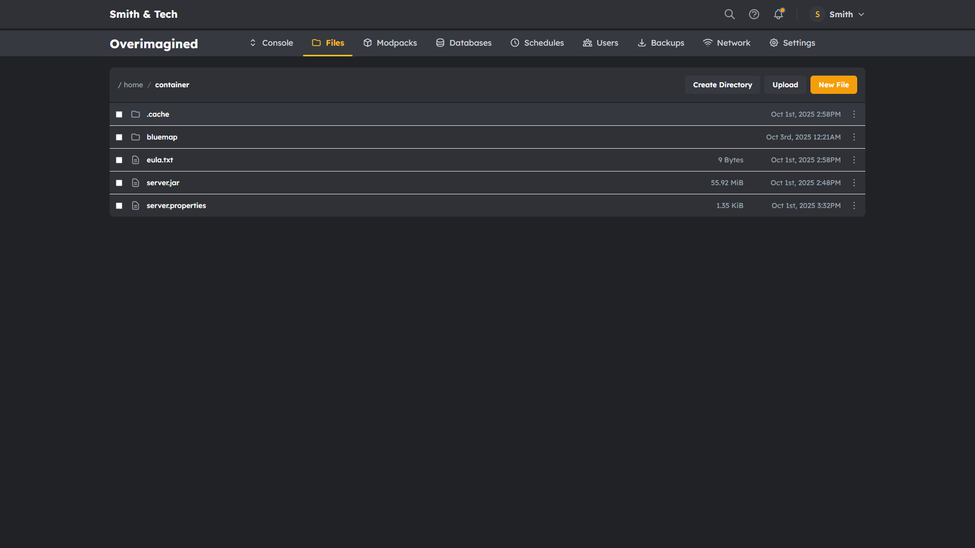Open the search magnifier icon

point(729,14)
